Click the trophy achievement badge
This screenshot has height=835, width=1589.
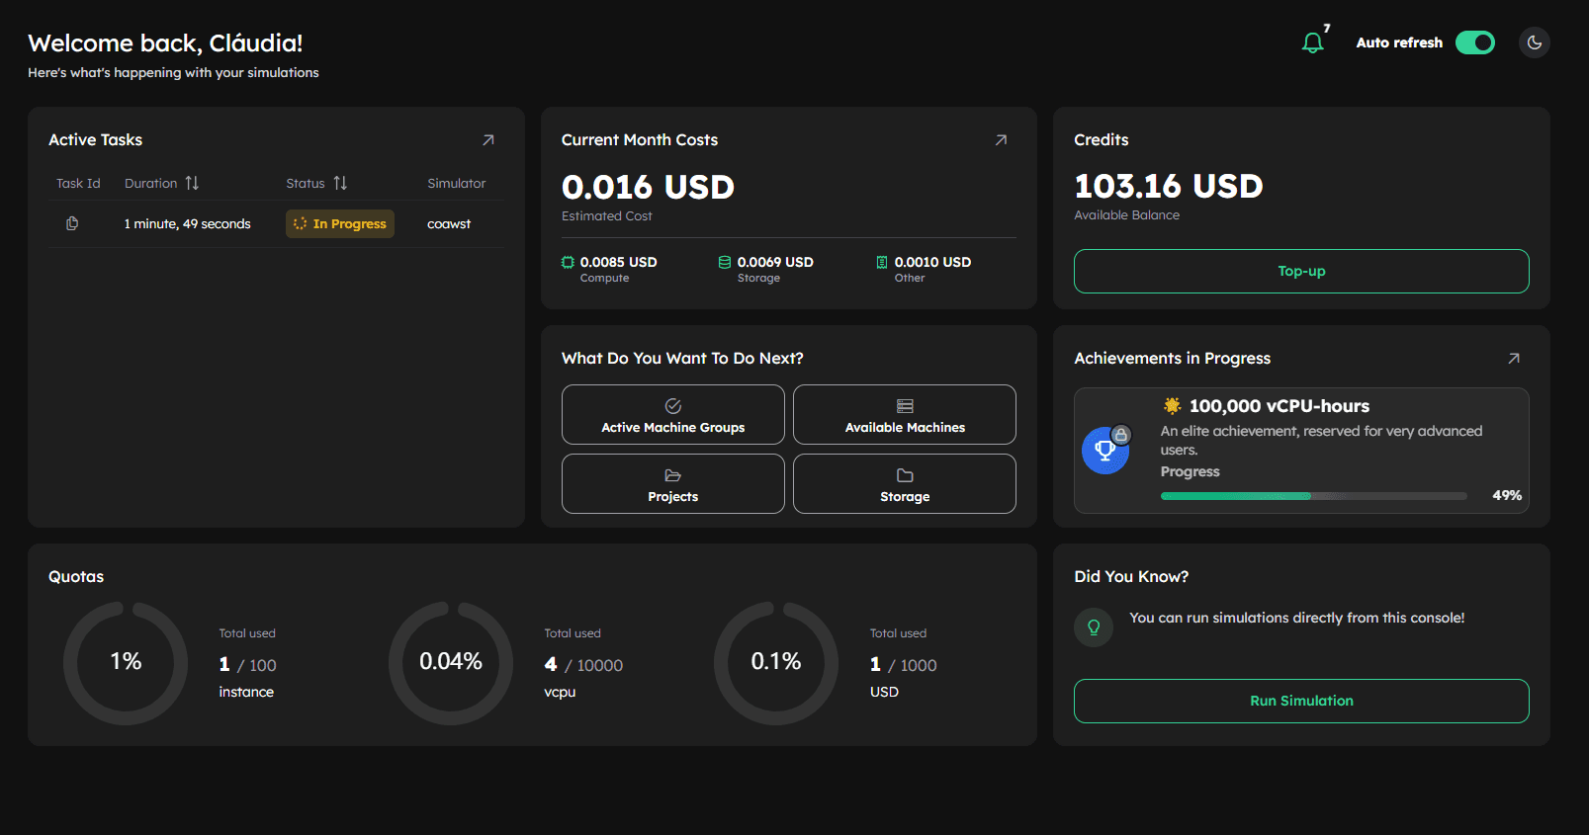(x=1105, y=451)
